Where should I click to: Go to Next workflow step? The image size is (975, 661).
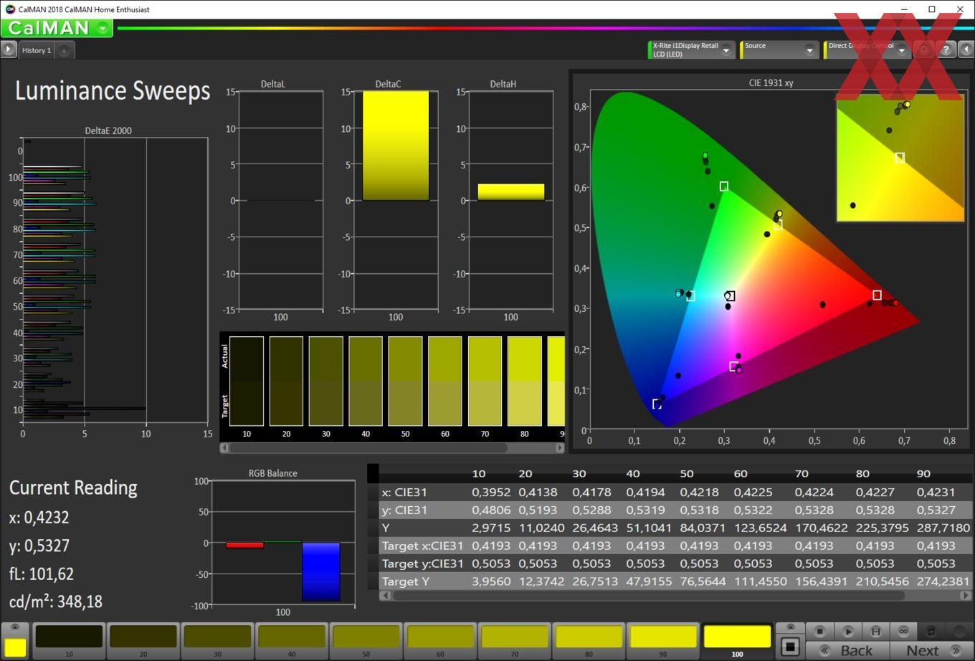(x=931, y=650)
